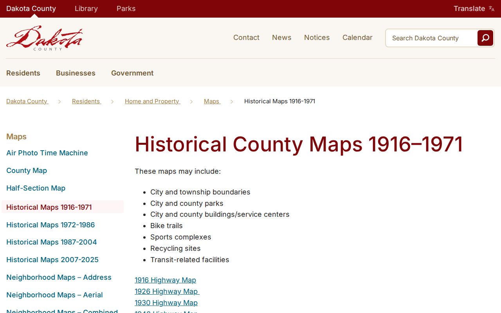Follow the Dakota County breadcrumb link
Viewport: 501px width, 313px height.
pos(27,101)
